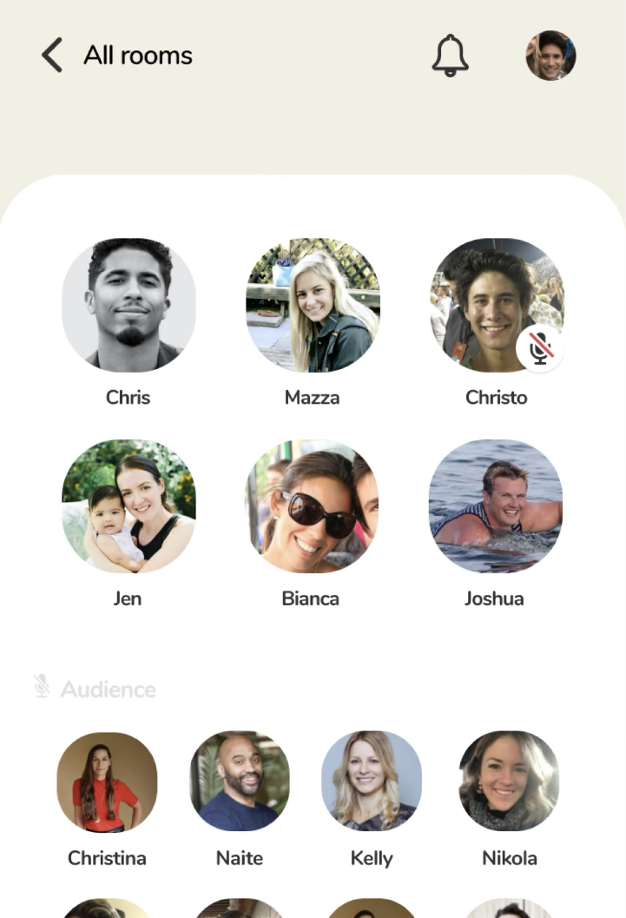The width and height of the screenshot is (626, 918).
Task: Open Nikola's audience profile picture
Action: tap(509, 781)
